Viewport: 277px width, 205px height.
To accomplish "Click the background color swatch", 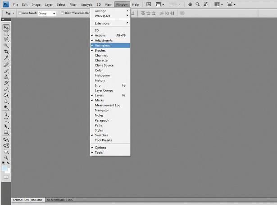I will point(9,171).
